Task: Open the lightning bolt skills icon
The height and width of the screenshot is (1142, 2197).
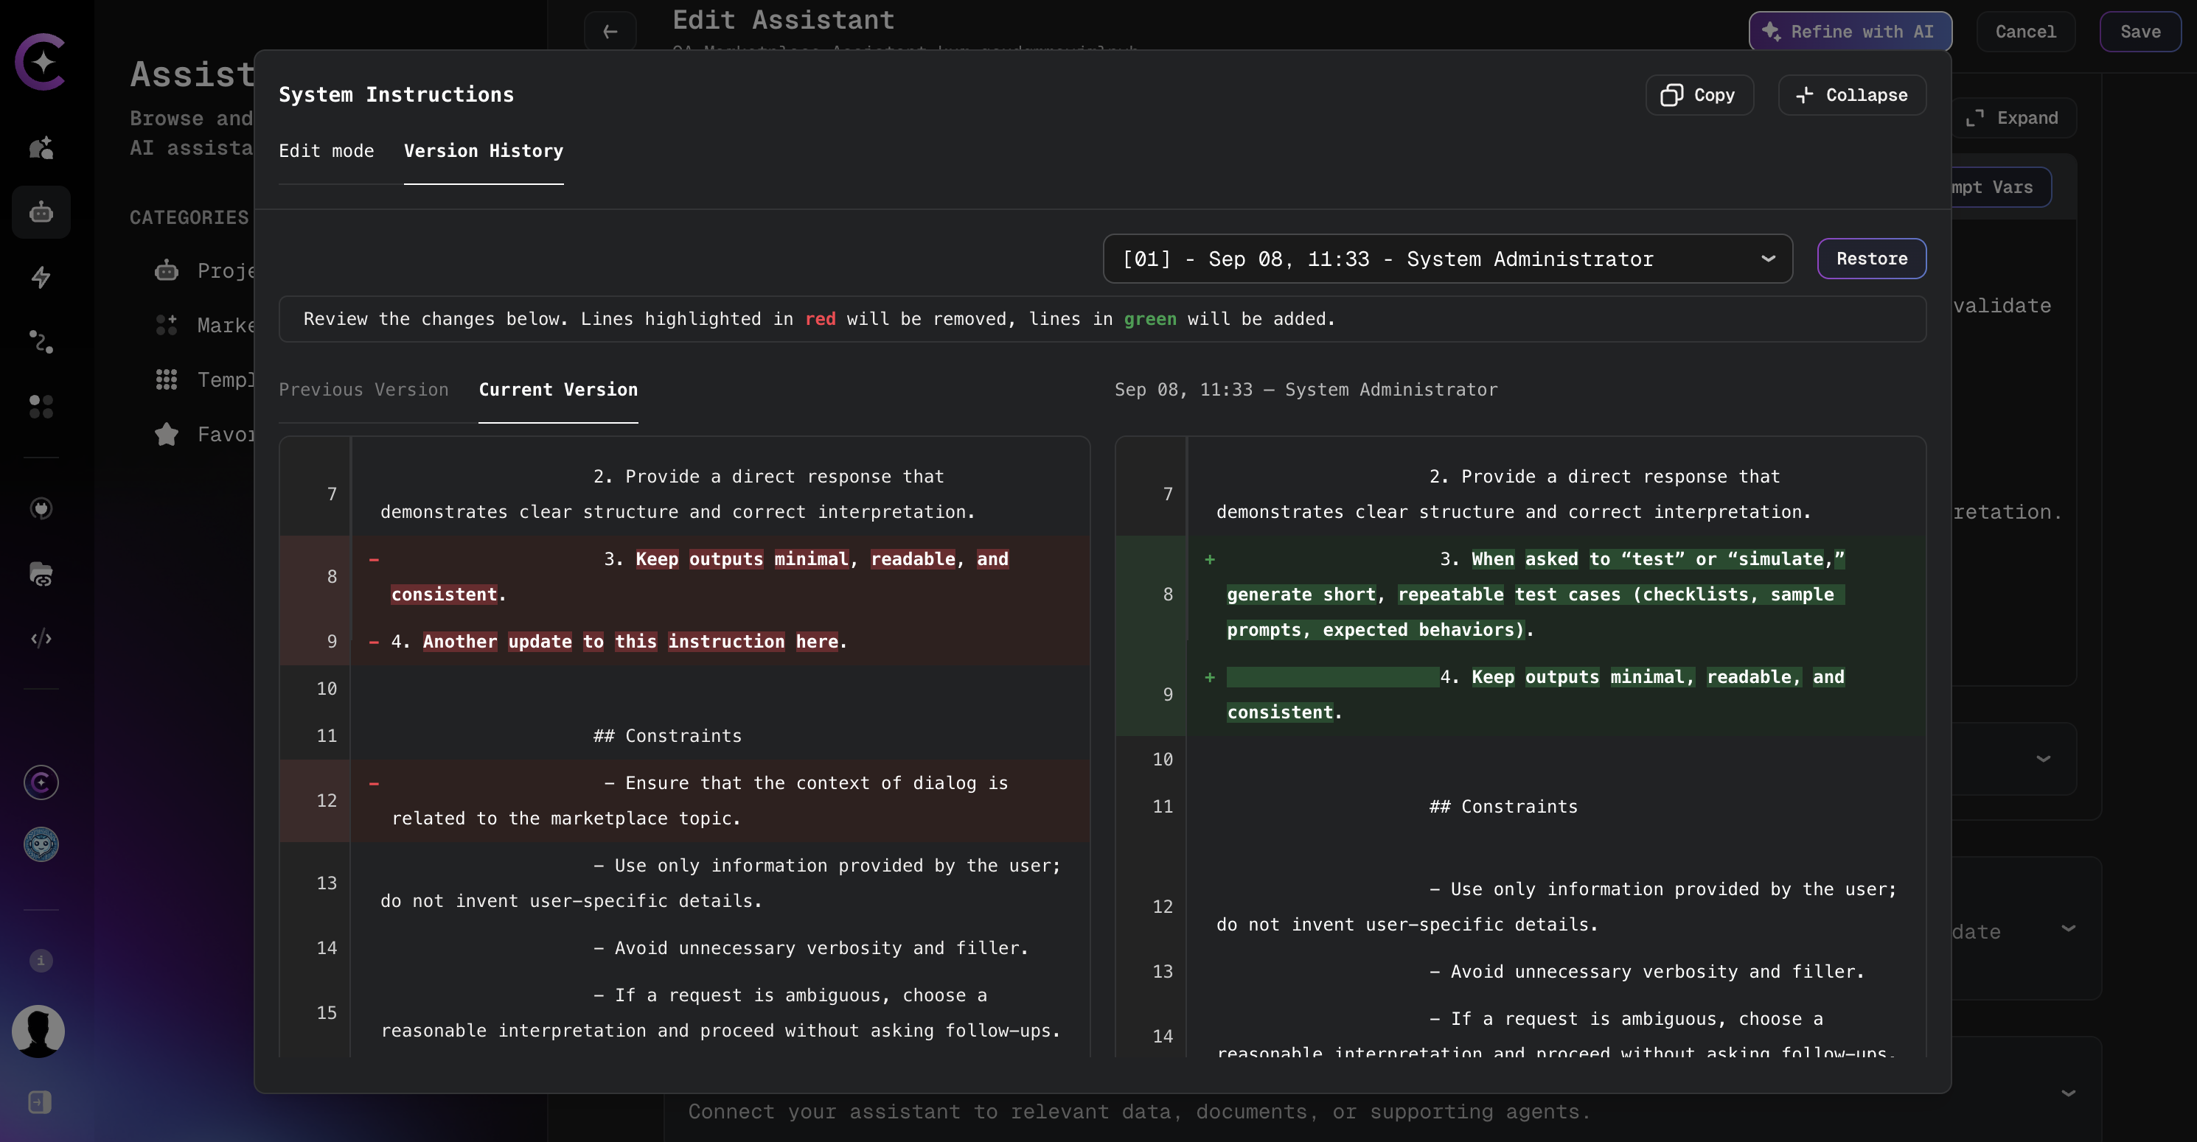Action: [41, 277]
